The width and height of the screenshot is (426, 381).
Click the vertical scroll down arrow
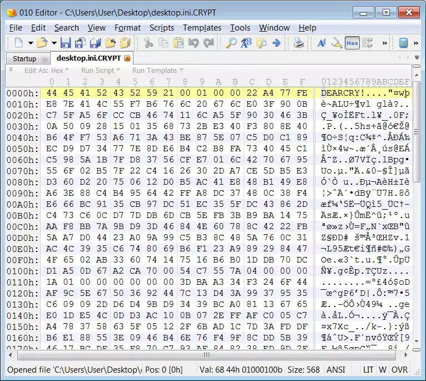416,342
